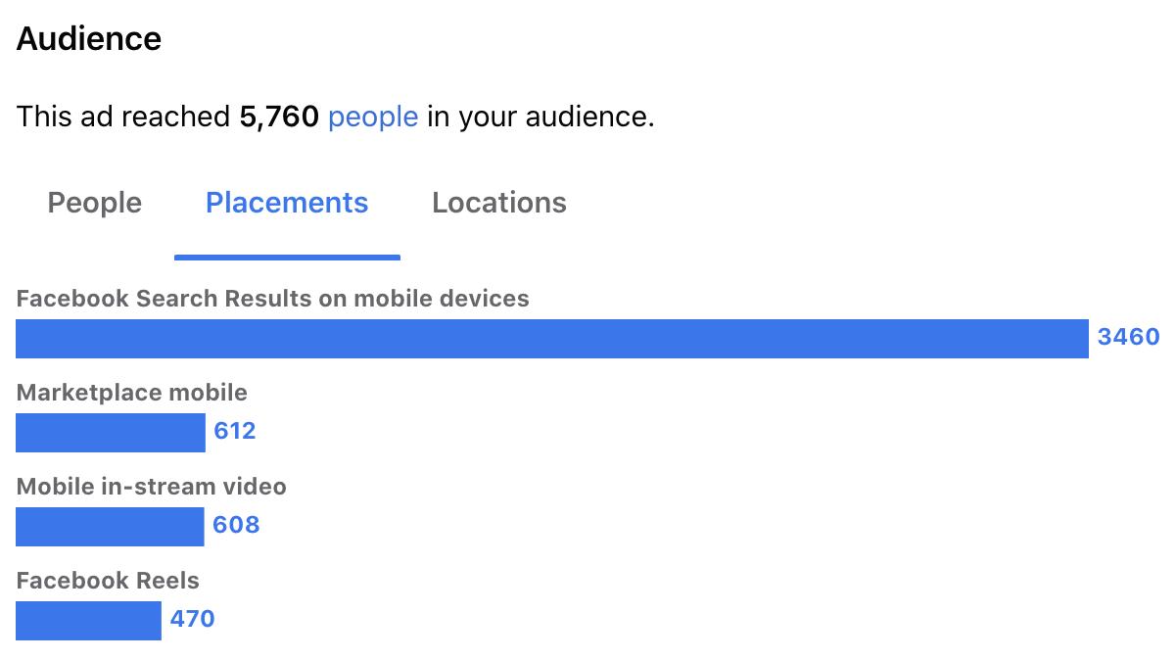Switch to the People tab

95,203
